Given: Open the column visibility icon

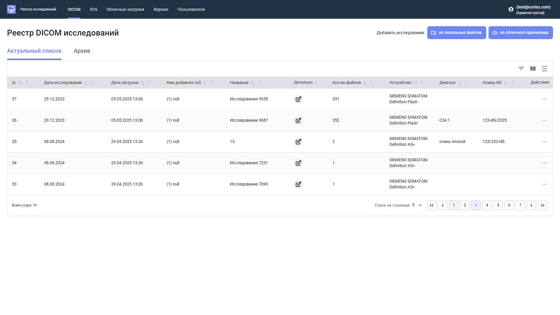Looking at the screenshot, I should (533, 68).
